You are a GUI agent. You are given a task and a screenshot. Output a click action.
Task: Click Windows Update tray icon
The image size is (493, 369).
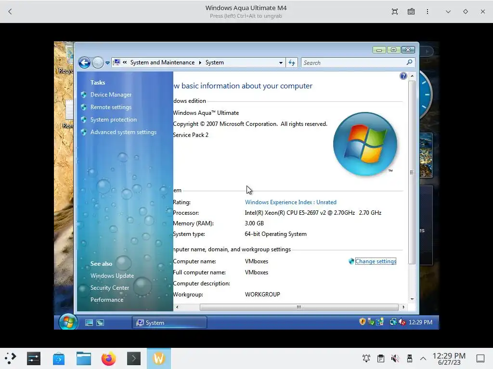point(380,321)
